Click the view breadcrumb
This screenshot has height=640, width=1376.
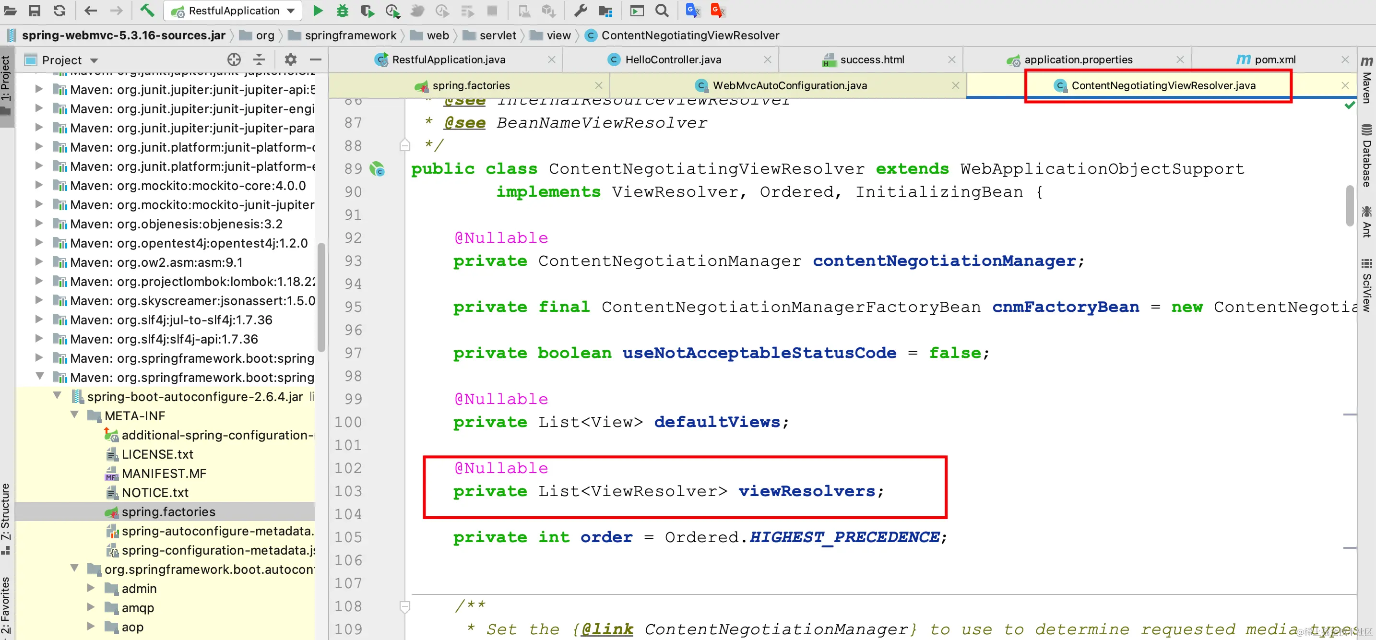pos(551,35)
